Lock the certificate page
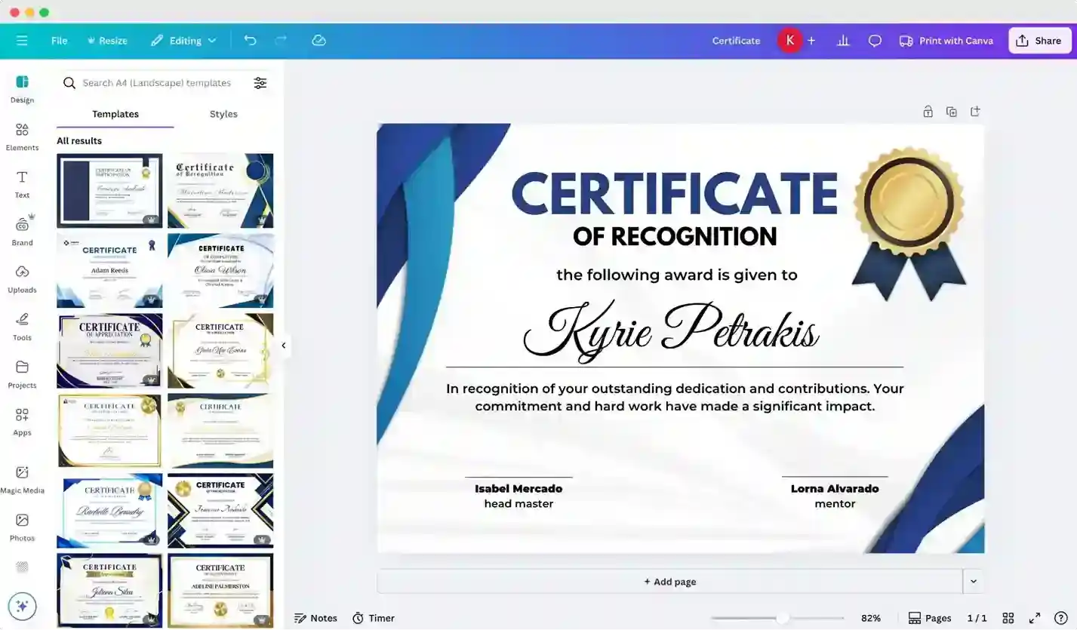 (x=928, y=111)
